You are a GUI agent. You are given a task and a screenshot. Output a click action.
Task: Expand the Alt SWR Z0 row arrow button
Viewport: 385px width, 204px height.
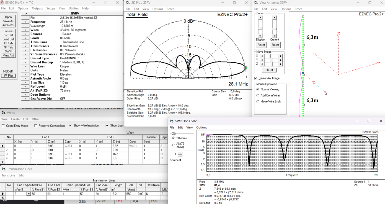[x=25, y=90]
